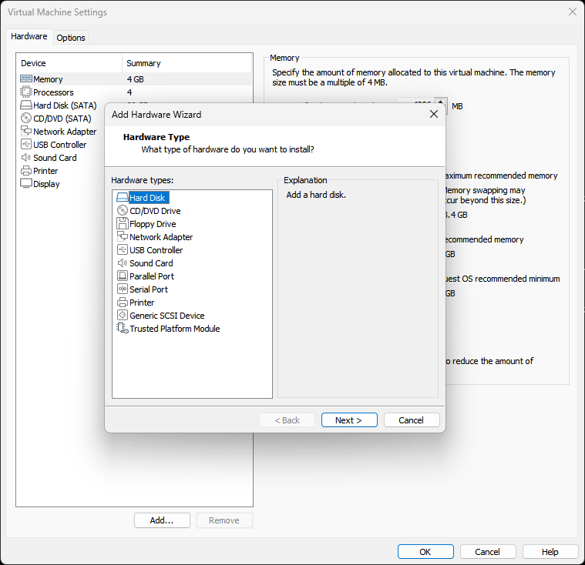Choose the Trusted Platform Module icon
Screen dimensions: 585x565
122,329
